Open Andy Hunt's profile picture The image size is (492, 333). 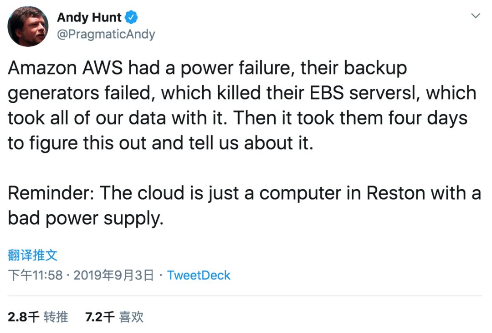tap(28, 27)
